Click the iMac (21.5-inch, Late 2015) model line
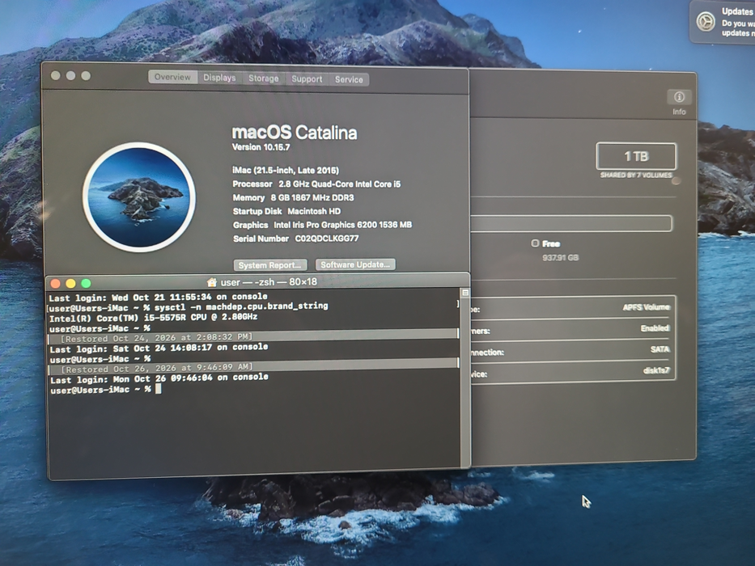The height and width of the screenshot is (566, 755). 286,171
